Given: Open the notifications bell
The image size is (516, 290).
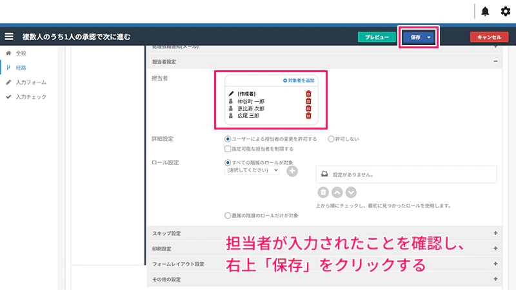Looking at the screenshot, I should pos(485,12).
